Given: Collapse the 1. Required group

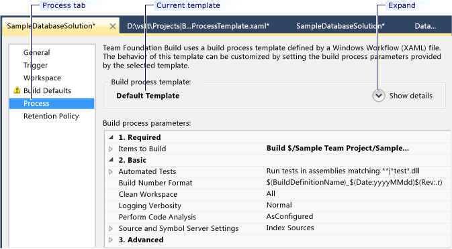Looking at the screenshot, I should tap(111, 138).
